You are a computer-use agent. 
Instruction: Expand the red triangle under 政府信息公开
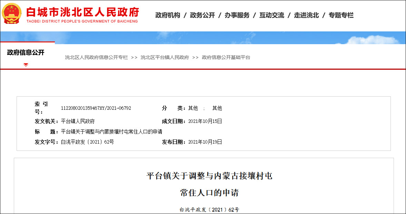pos(26,64)
